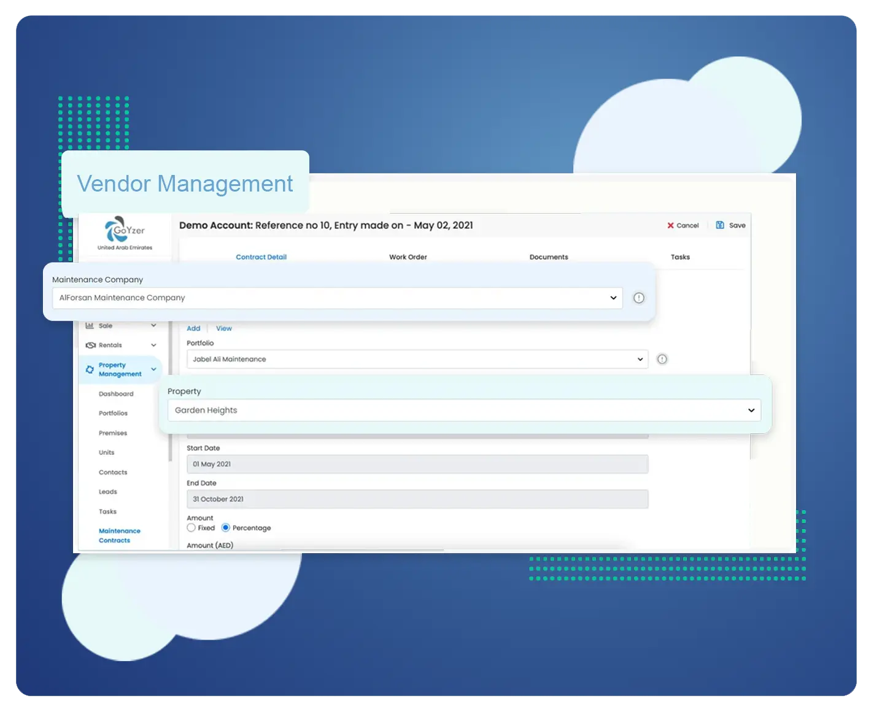
Task: Click the GoYzer logo
Action: (x=125, y=231)
